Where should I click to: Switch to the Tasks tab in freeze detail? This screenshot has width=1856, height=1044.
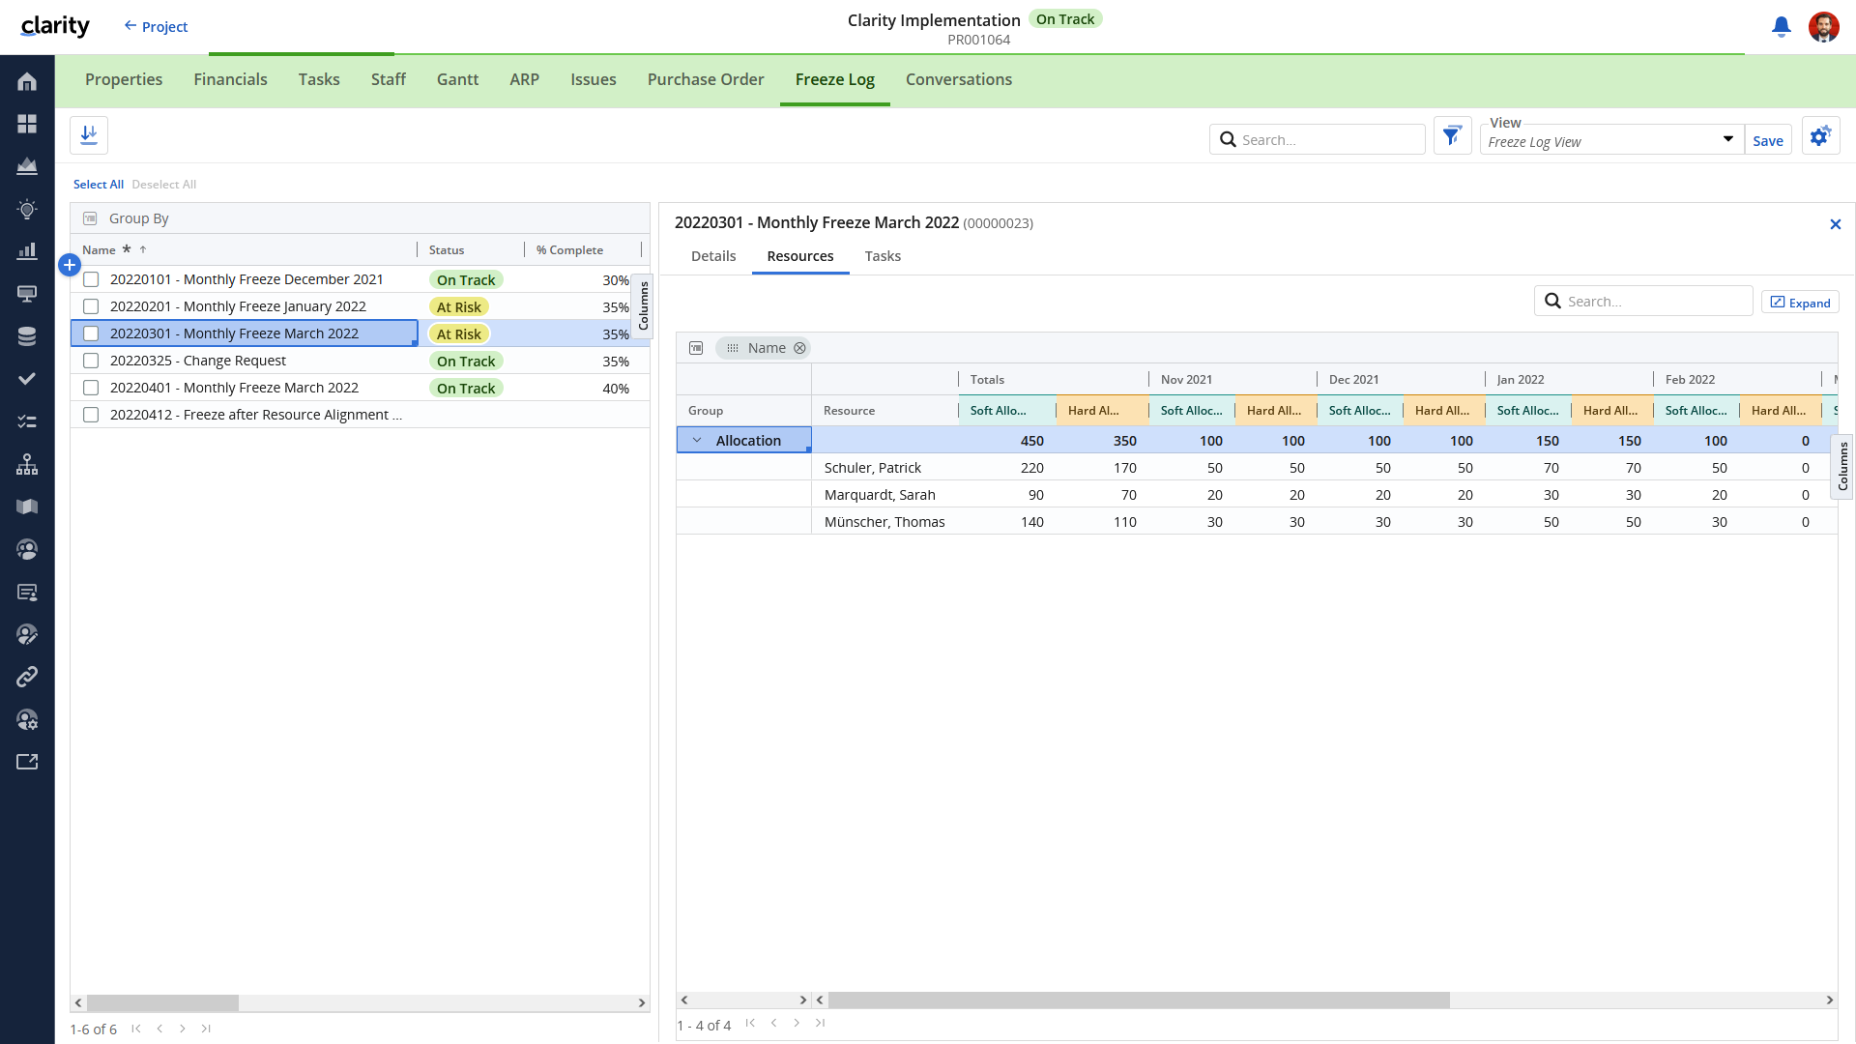[883, 255]
